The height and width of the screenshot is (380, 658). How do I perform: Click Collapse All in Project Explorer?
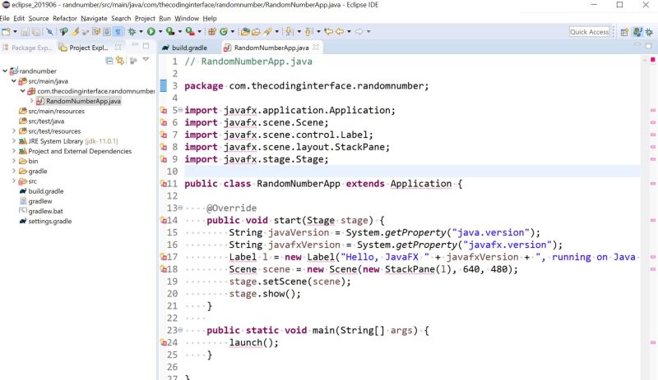(109, 61)
